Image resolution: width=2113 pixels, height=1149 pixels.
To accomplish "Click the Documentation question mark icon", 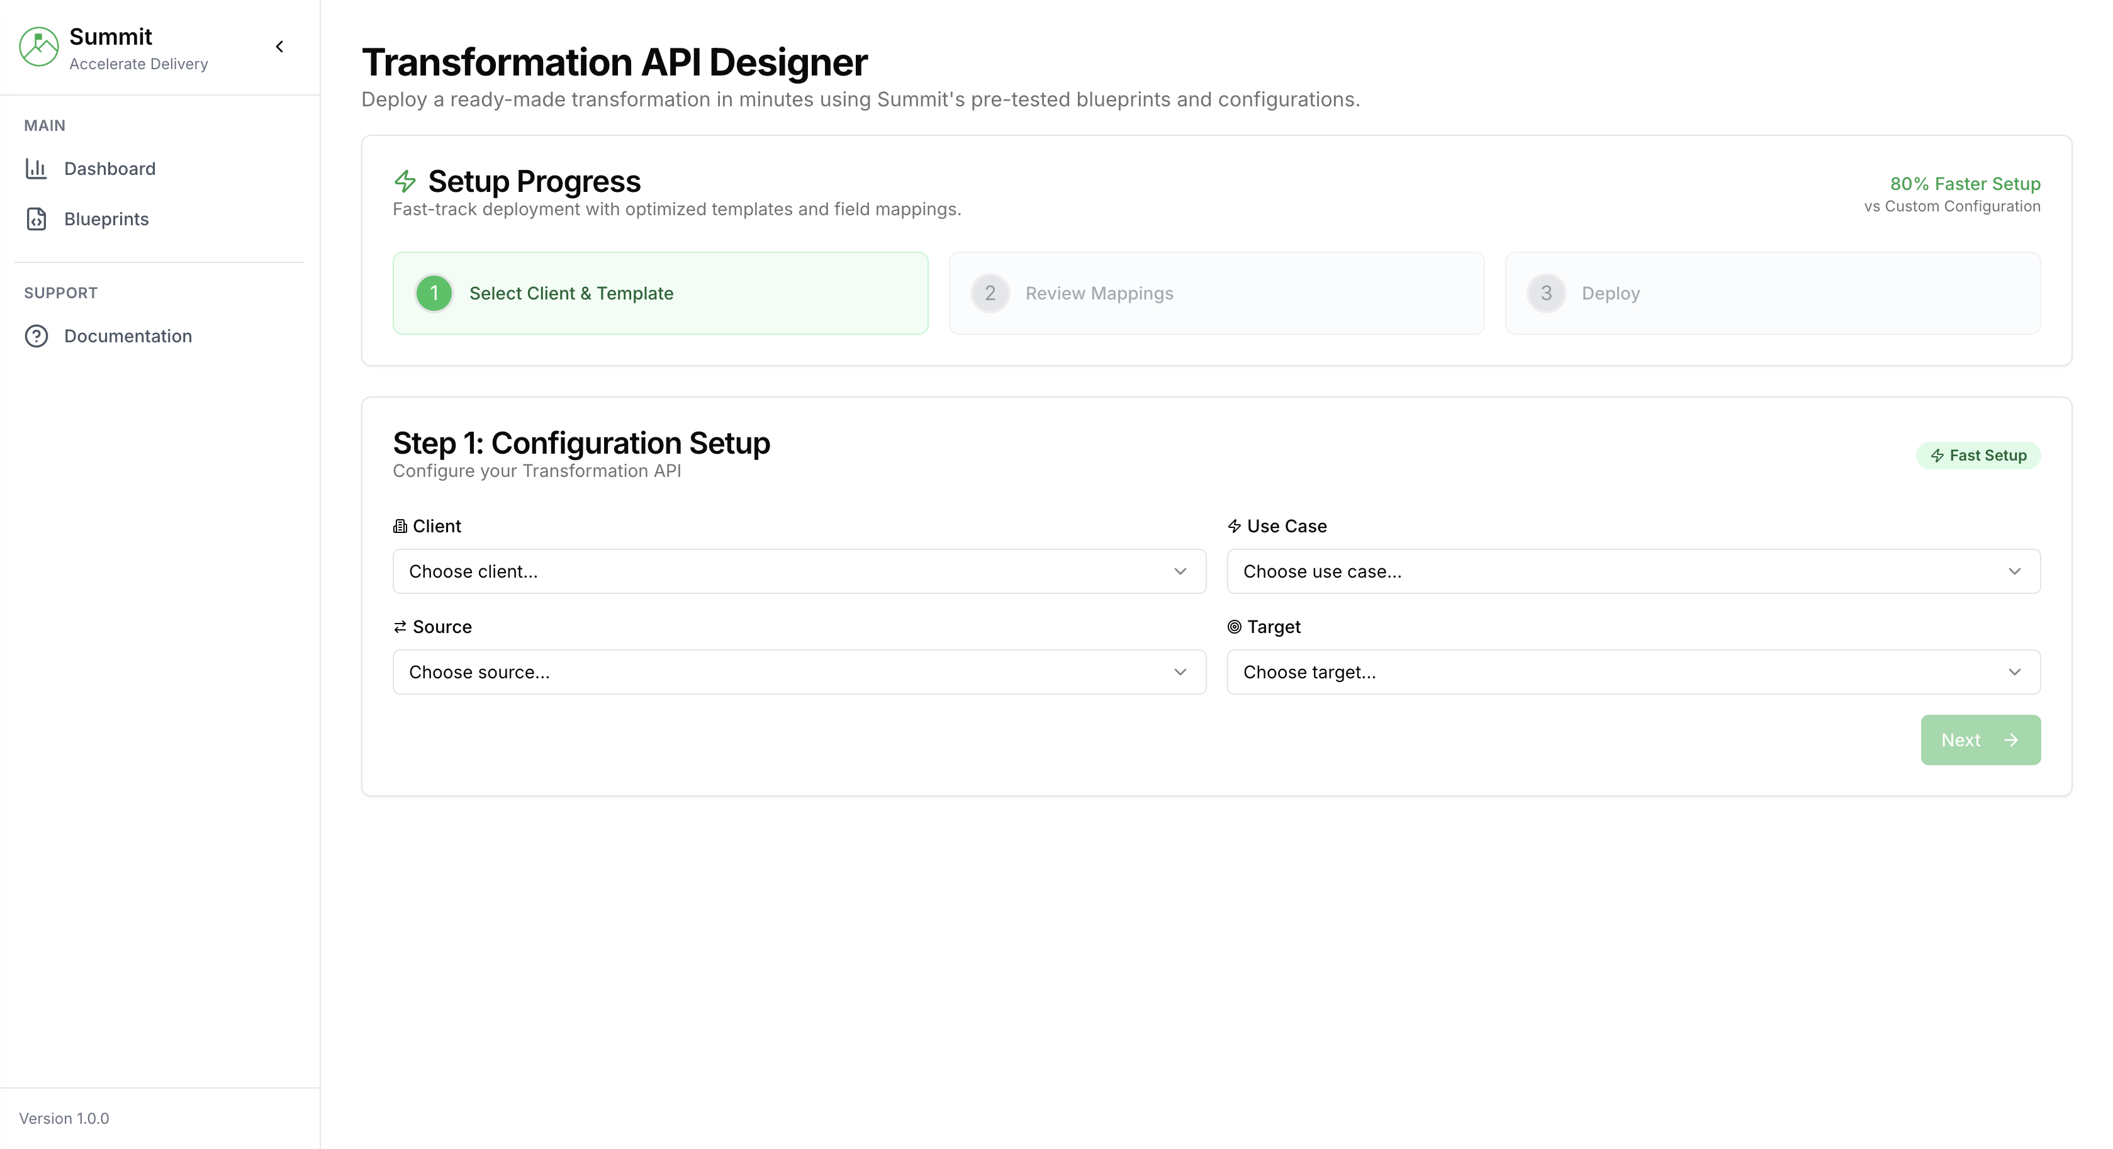I will click(x=36, y=336).
